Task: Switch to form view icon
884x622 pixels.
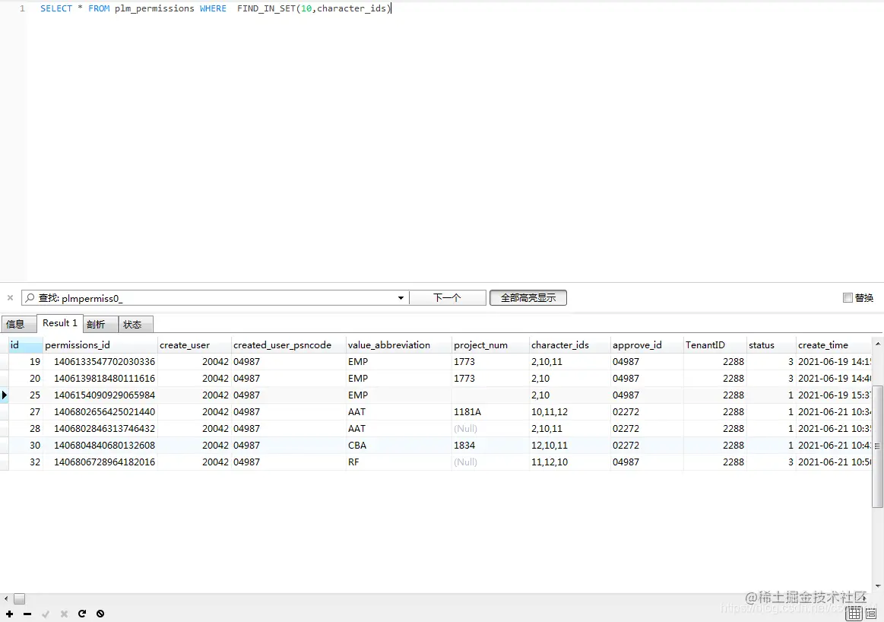Action: coord(872,613)
